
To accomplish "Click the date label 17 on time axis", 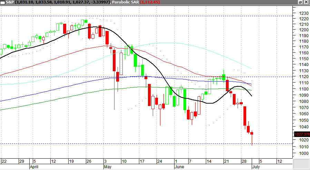I will coord(142,161).
